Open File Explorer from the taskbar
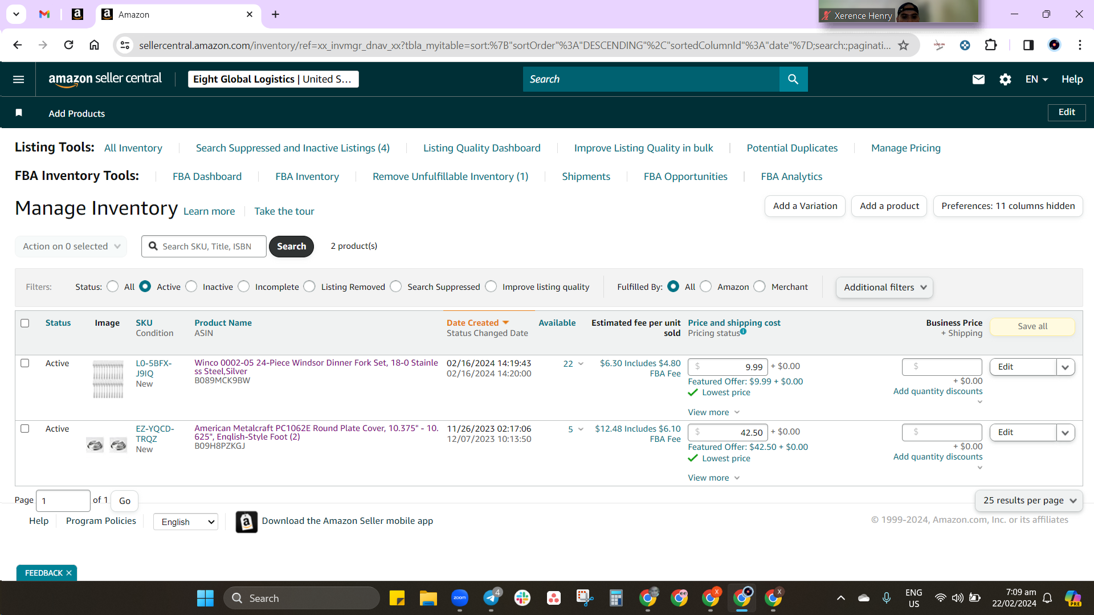 428,598
